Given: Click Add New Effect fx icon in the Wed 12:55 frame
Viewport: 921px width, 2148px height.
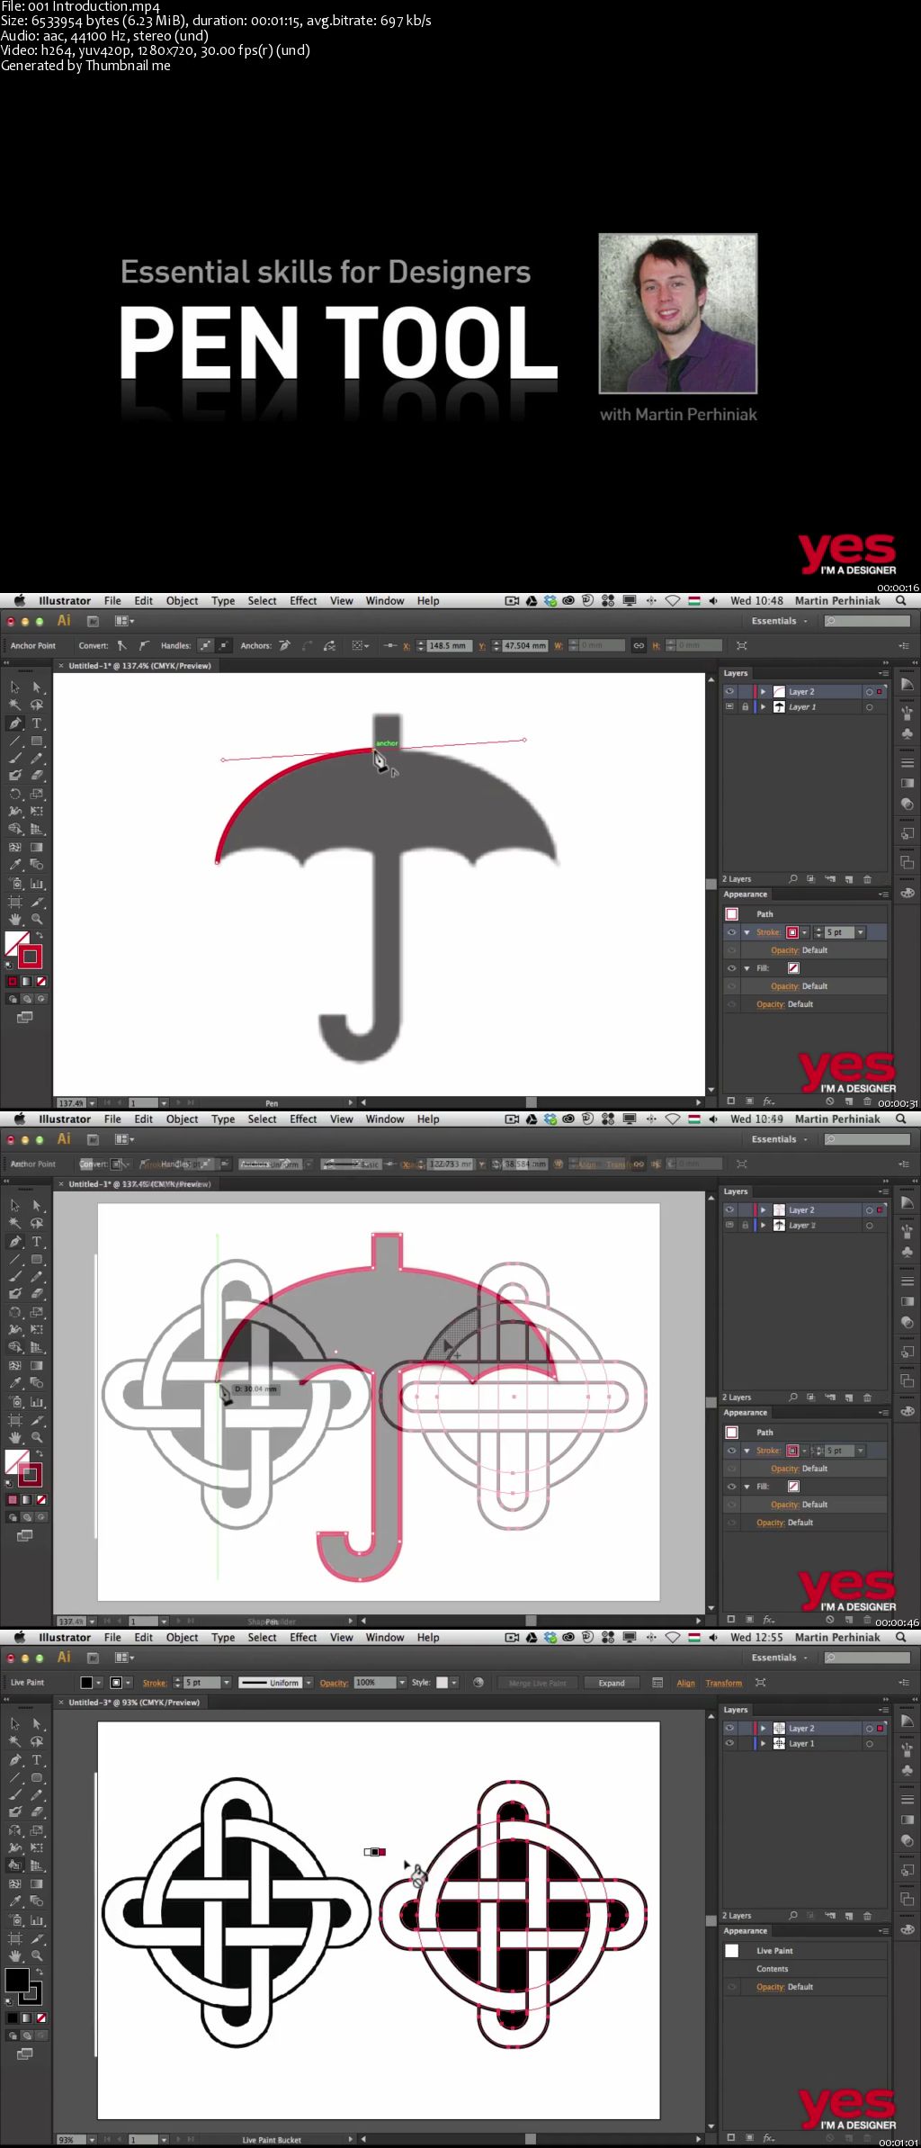Looking at the screenshot, I should pos(768,2138).
